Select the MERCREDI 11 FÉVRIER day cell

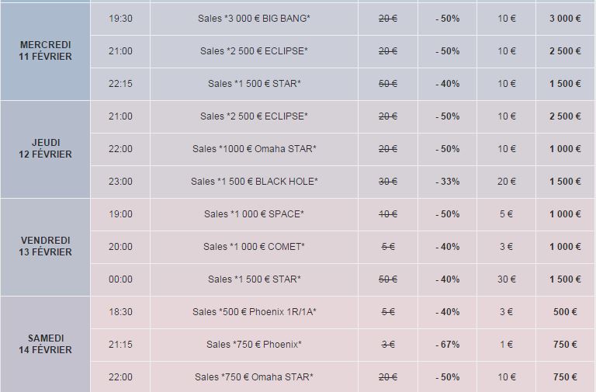(46, 51)
